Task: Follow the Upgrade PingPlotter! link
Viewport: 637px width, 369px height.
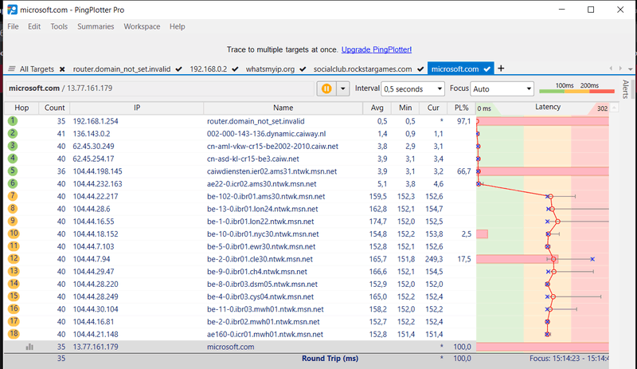Action: point(376,49)
